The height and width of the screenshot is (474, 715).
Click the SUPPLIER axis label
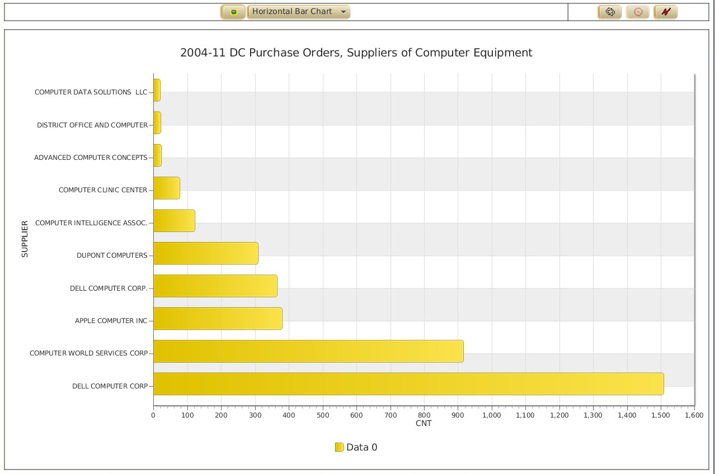25,239
